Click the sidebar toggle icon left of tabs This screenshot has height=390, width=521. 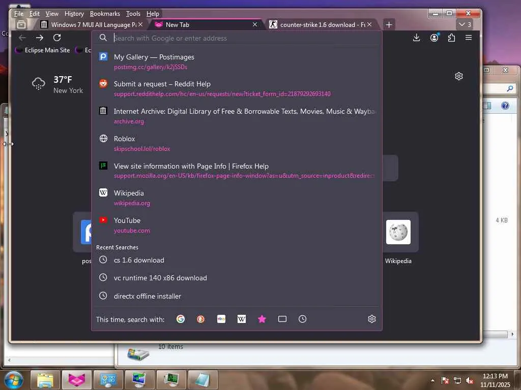[21, 24]
